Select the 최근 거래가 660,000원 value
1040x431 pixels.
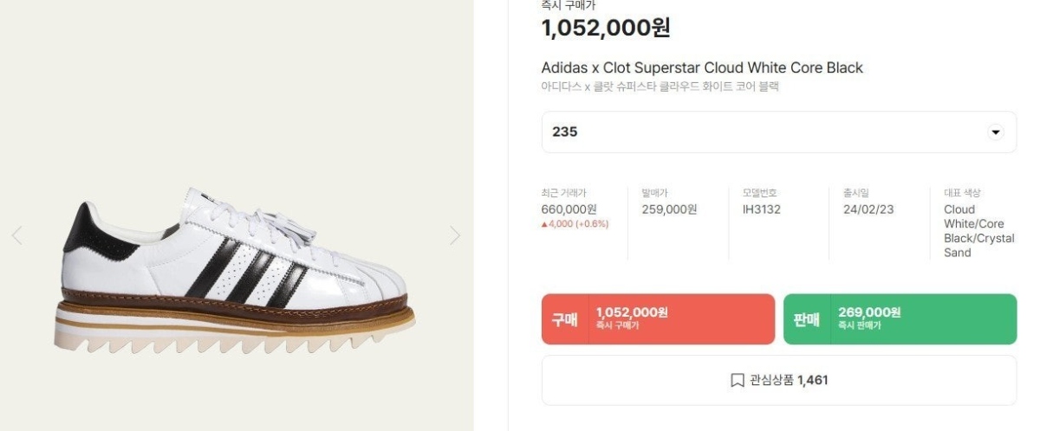[x=569, y=209]
